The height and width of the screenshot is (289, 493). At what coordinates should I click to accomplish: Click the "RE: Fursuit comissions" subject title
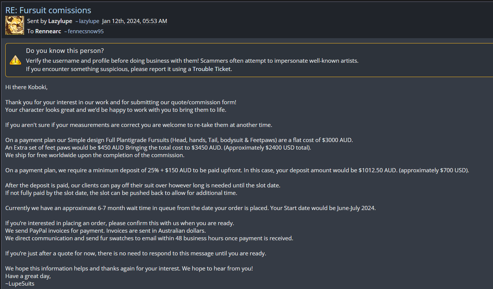[x=48, y=10]
